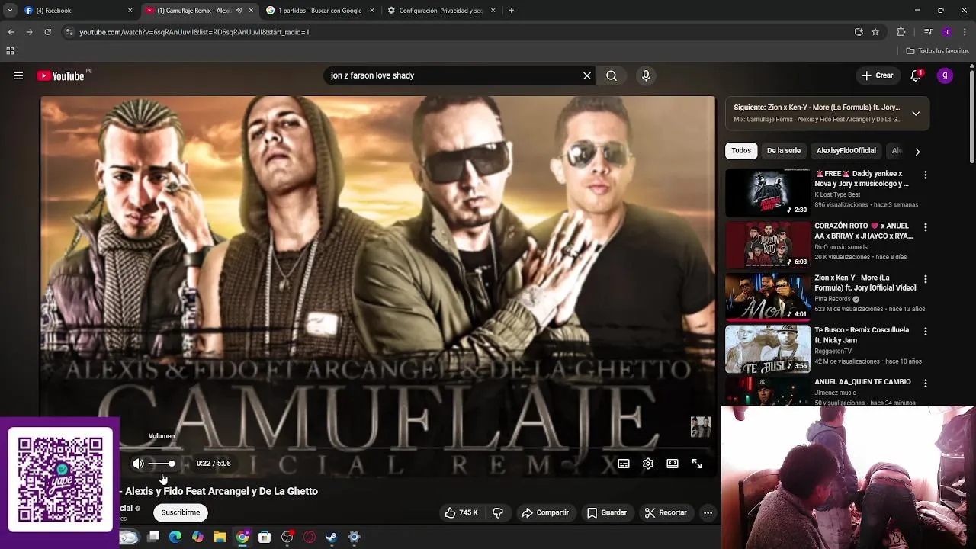Open the Chrome three-dot menu
Screen dimensions: 976x549
point(965,32)
